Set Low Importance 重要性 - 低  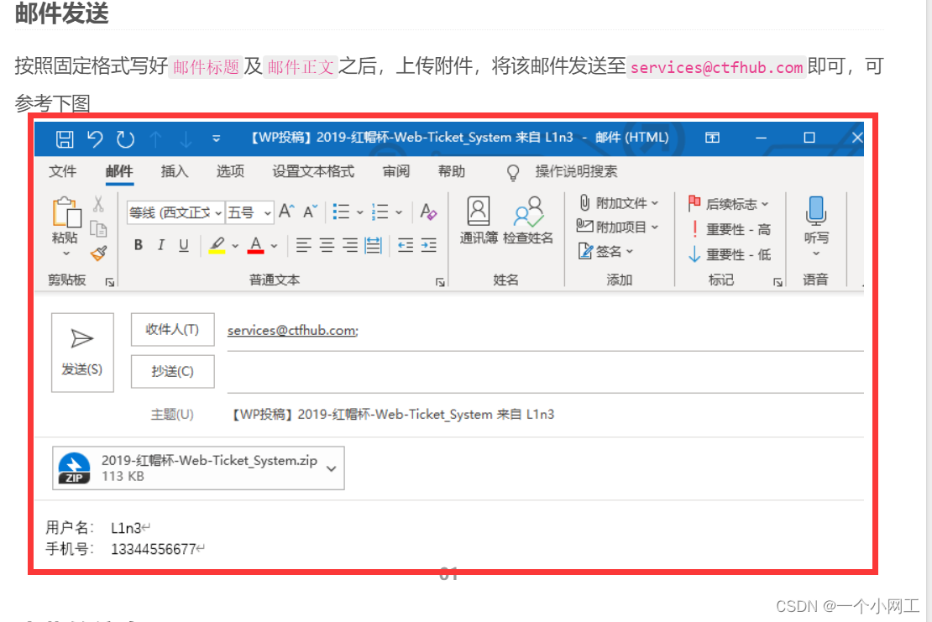(730, 254)
